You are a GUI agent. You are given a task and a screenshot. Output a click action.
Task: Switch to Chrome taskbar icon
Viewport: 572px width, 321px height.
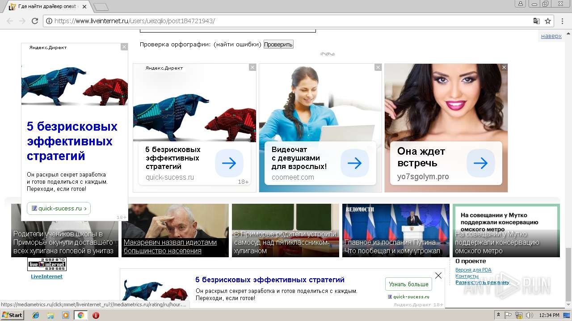tap(80, 315)
